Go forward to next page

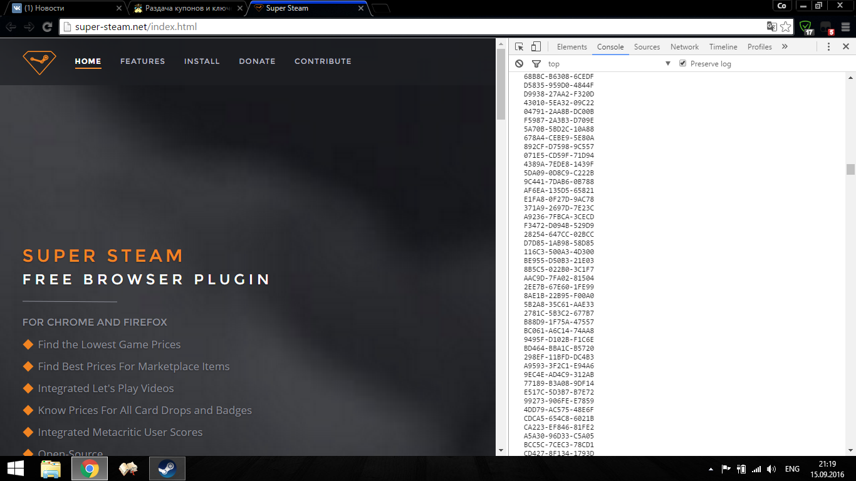[29, 27]
